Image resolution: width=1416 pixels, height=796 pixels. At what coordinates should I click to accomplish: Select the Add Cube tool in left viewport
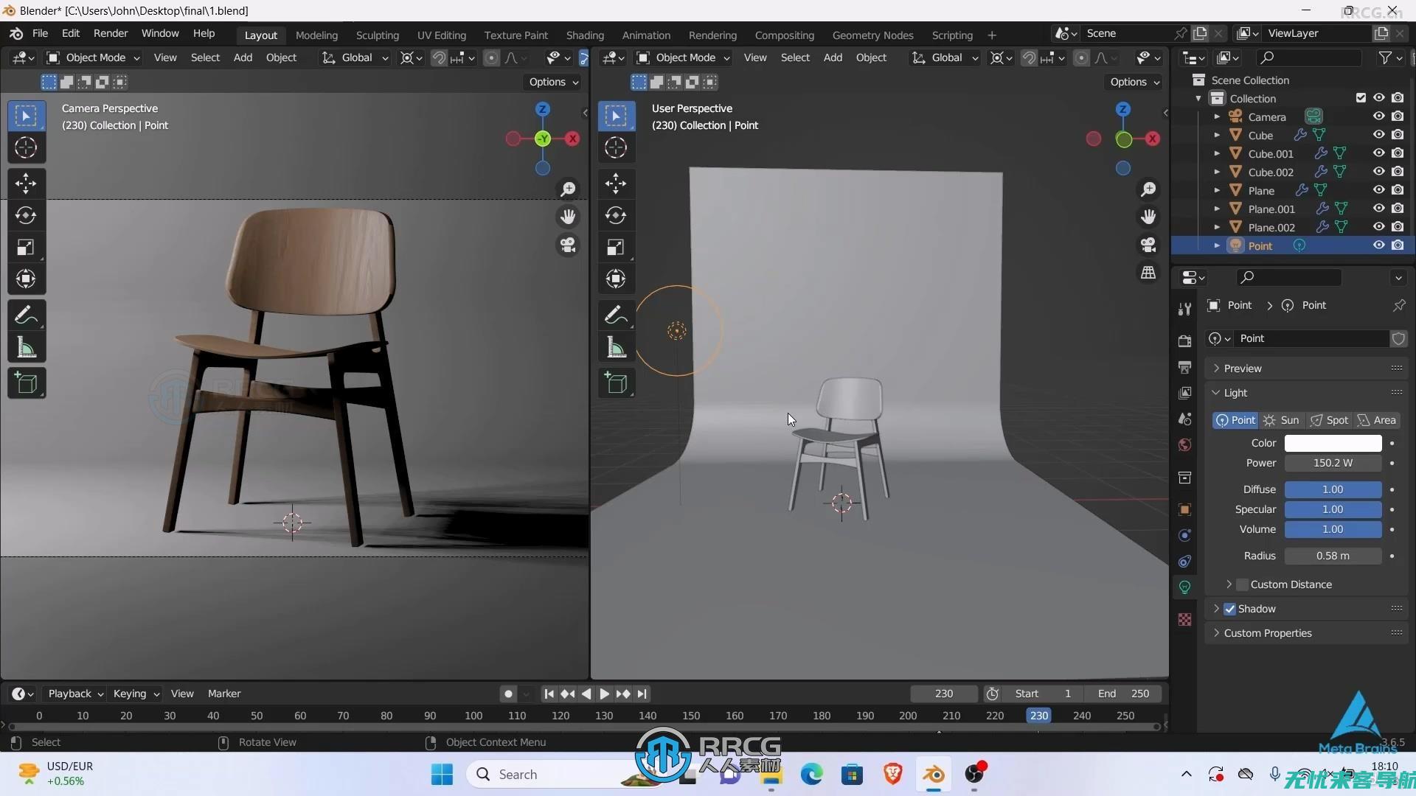(26, 383)
